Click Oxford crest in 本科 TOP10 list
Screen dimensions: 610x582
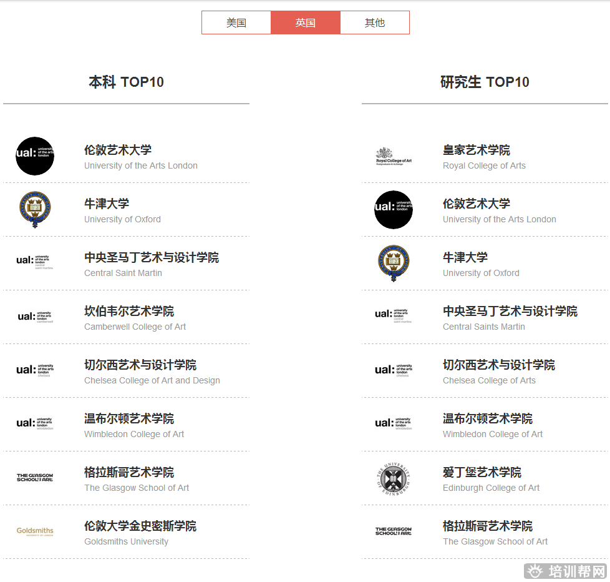click(35, 210)
